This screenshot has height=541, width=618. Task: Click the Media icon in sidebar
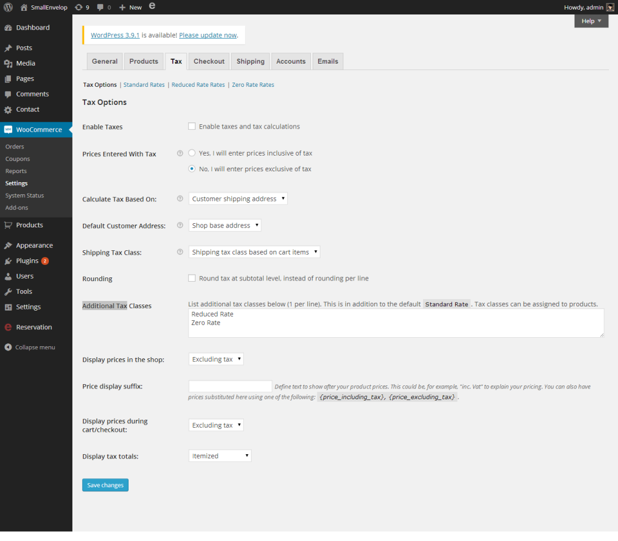[8, 63]
